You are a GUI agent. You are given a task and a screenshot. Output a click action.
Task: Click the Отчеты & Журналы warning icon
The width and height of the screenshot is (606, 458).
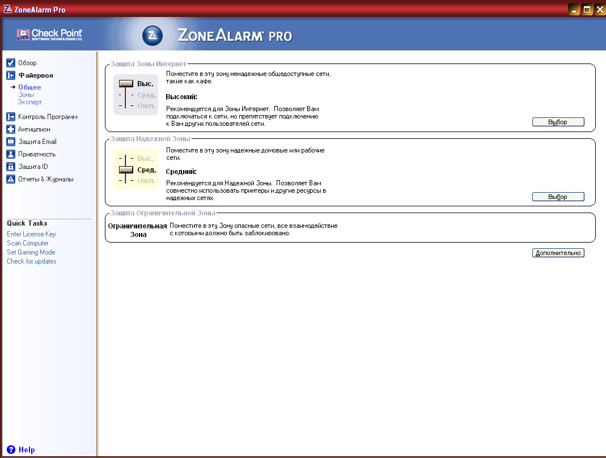pos(11,179)
